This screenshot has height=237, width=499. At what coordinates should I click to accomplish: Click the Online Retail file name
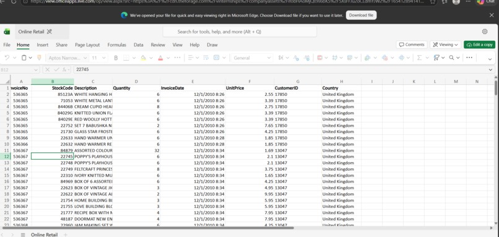(x=30, y=32)
